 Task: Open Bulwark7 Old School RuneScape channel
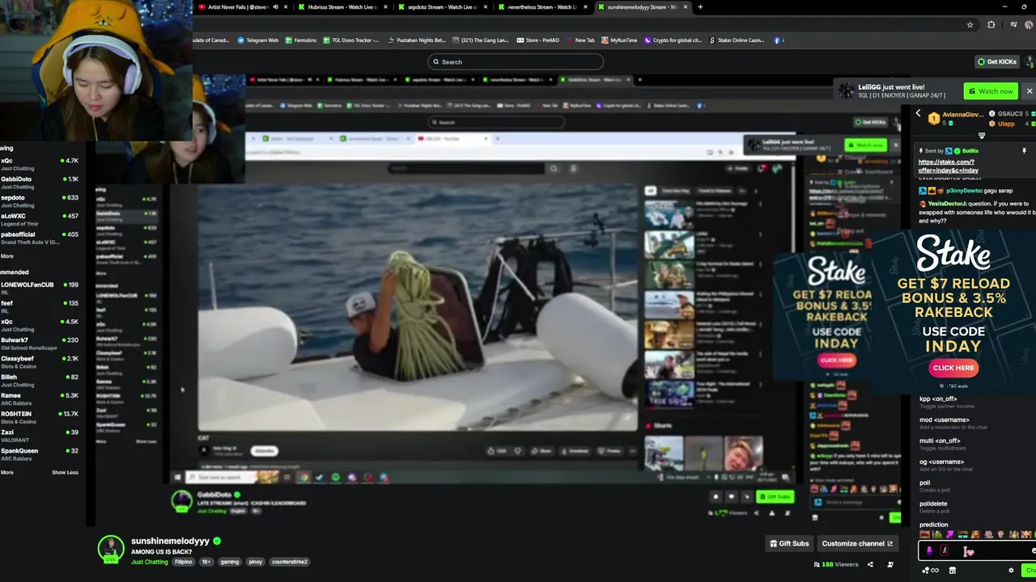(40, 344)
